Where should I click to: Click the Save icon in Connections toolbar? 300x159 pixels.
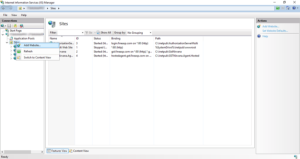point(9,26)
